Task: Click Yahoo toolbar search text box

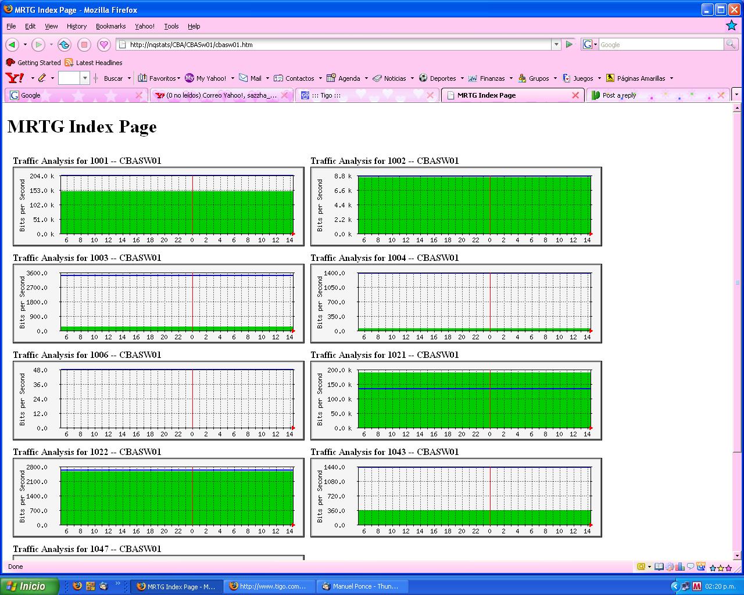Action: click(x=69, y=78)
